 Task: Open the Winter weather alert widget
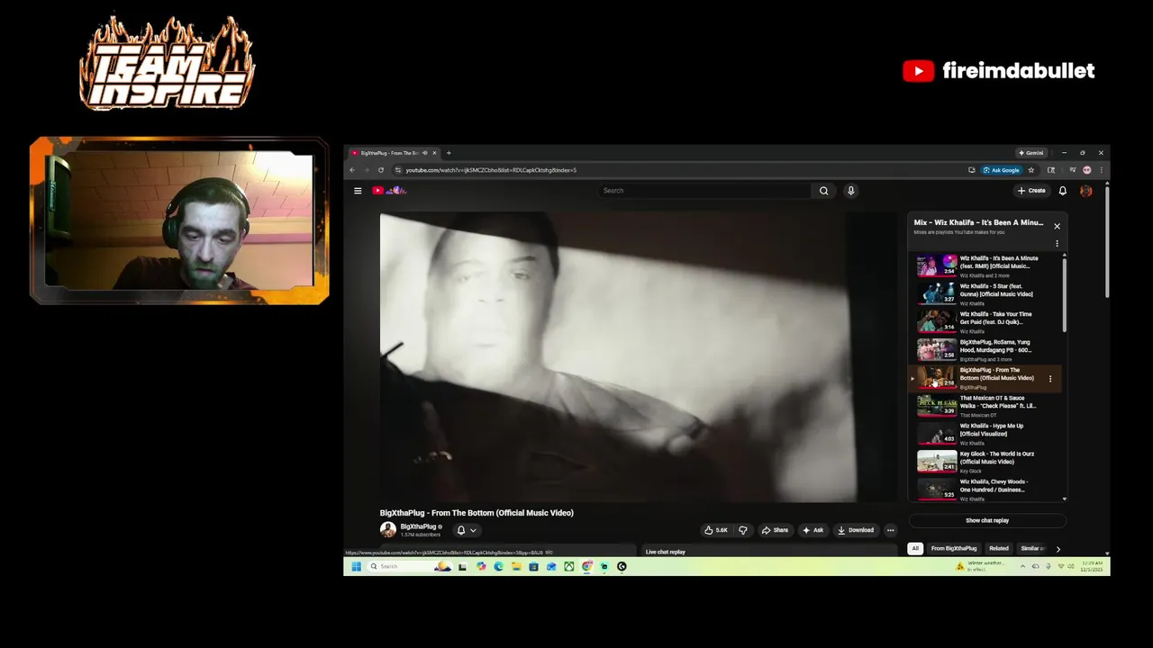980,566
